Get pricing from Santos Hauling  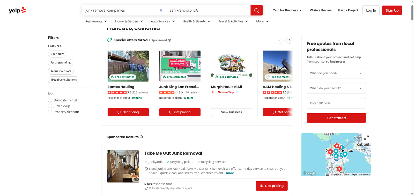click(128, 112)
